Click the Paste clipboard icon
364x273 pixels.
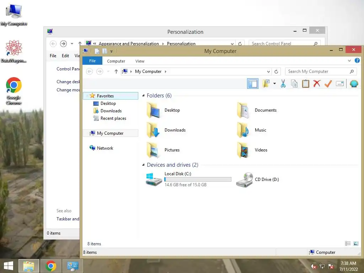coord(305,83)
